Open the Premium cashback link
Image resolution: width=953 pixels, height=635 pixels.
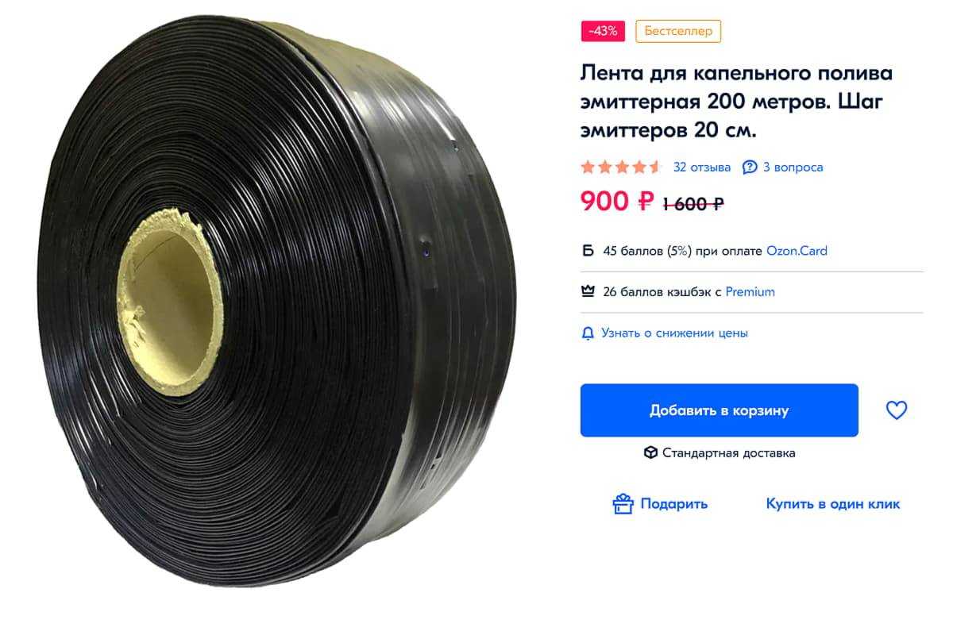click(x=750, y=291)
